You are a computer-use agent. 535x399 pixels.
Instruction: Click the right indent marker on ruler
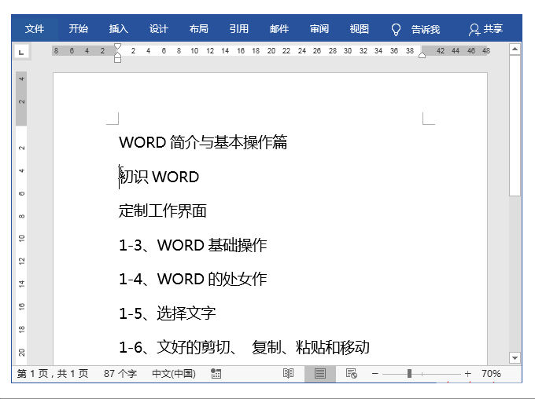[x=422, y=56]
